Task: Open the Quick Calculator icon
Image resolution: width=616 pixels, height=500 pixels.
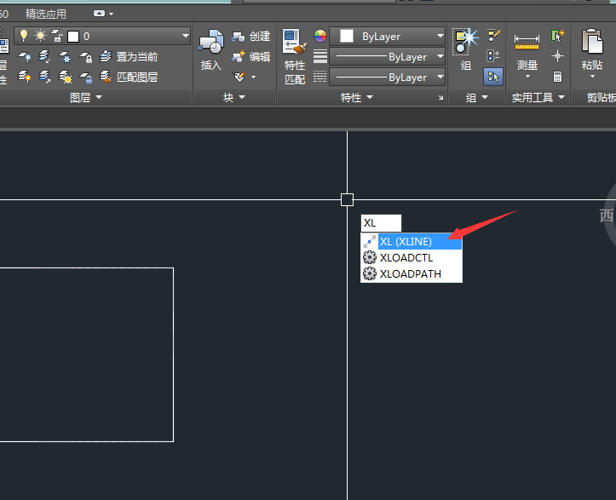Action: click(558, 77)
